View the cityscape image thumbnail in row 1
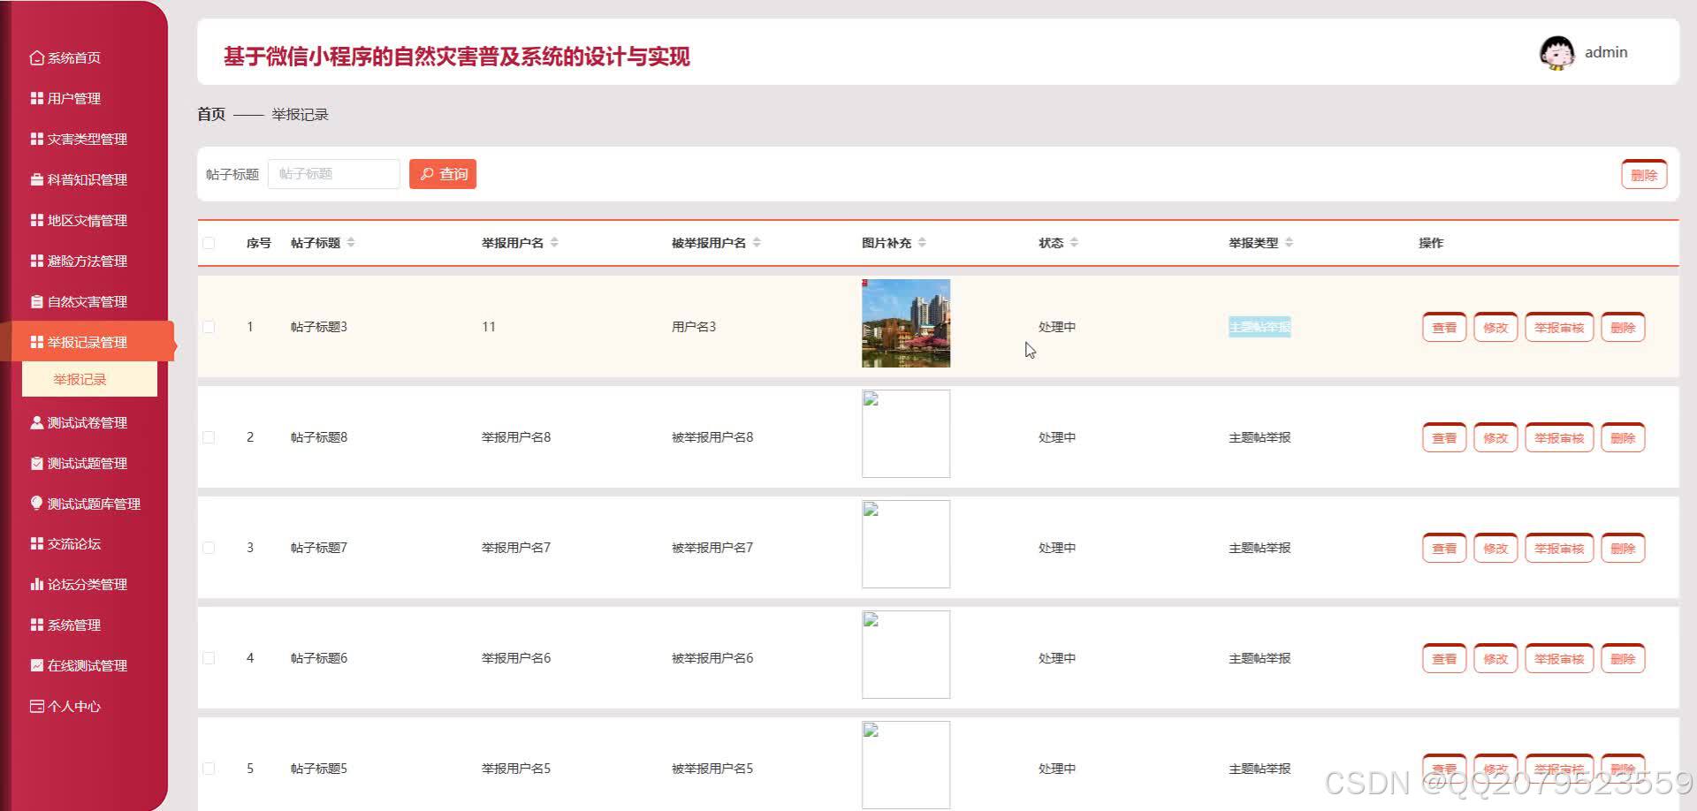The image size is (1697, 811). pyautogui.click(x=905, y=322)
